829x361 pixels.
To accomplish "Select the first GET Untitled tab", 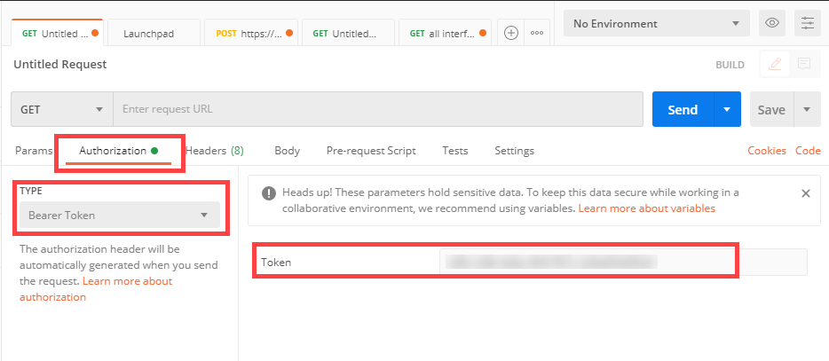I will point(57,34).
